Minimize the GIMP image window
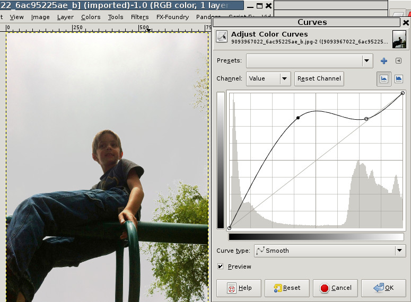The height and width of the screenshot is (302, 411). tap(250, 6)
